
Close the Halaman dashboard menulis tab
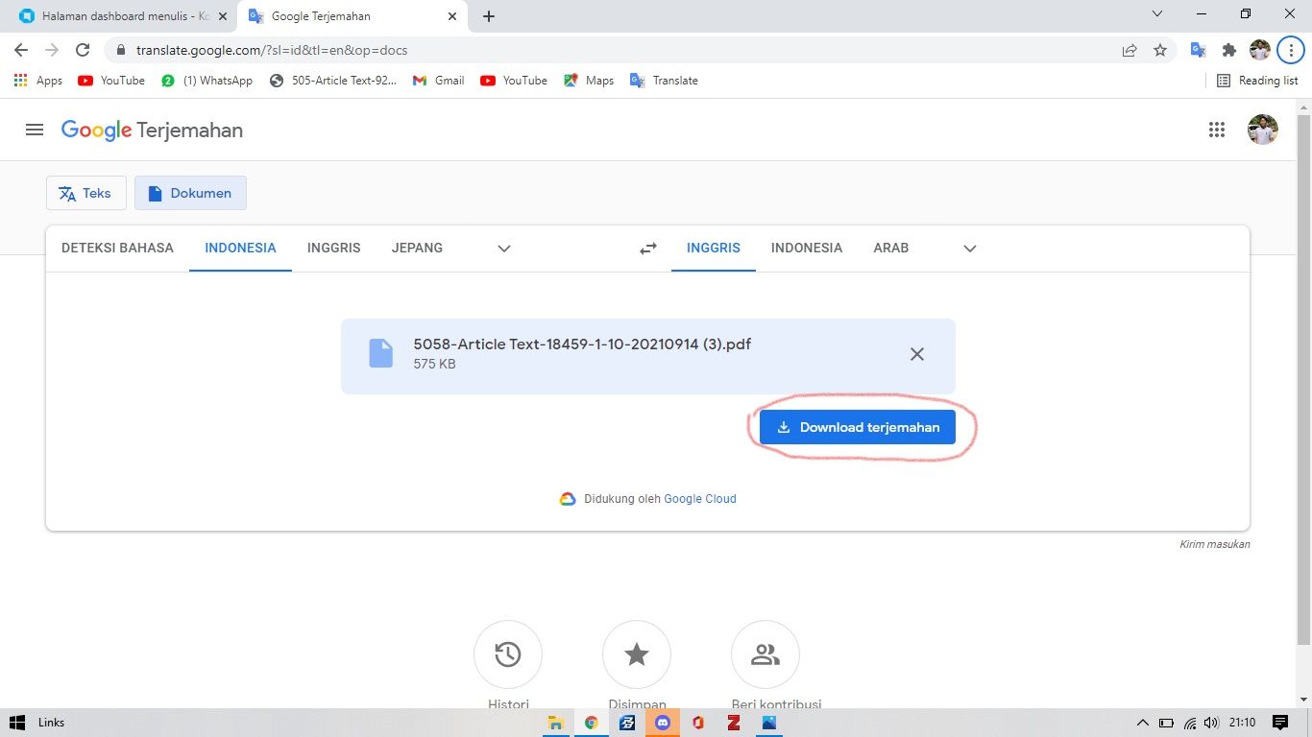[x=223, y=16]
